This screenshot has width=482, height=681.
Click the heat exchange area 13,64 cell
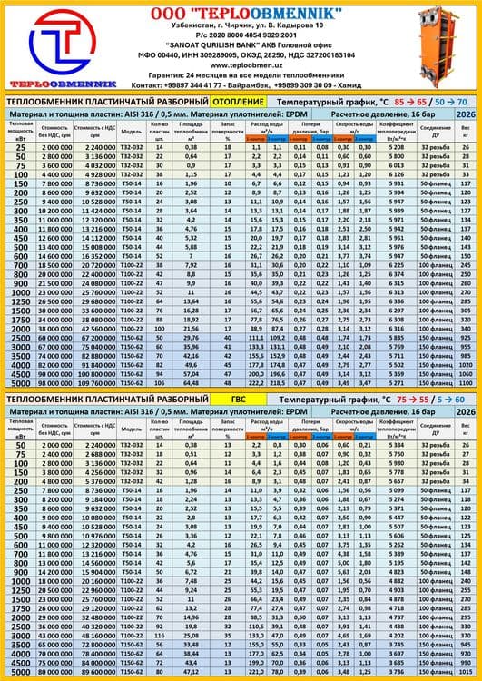(x=191, y=301)
